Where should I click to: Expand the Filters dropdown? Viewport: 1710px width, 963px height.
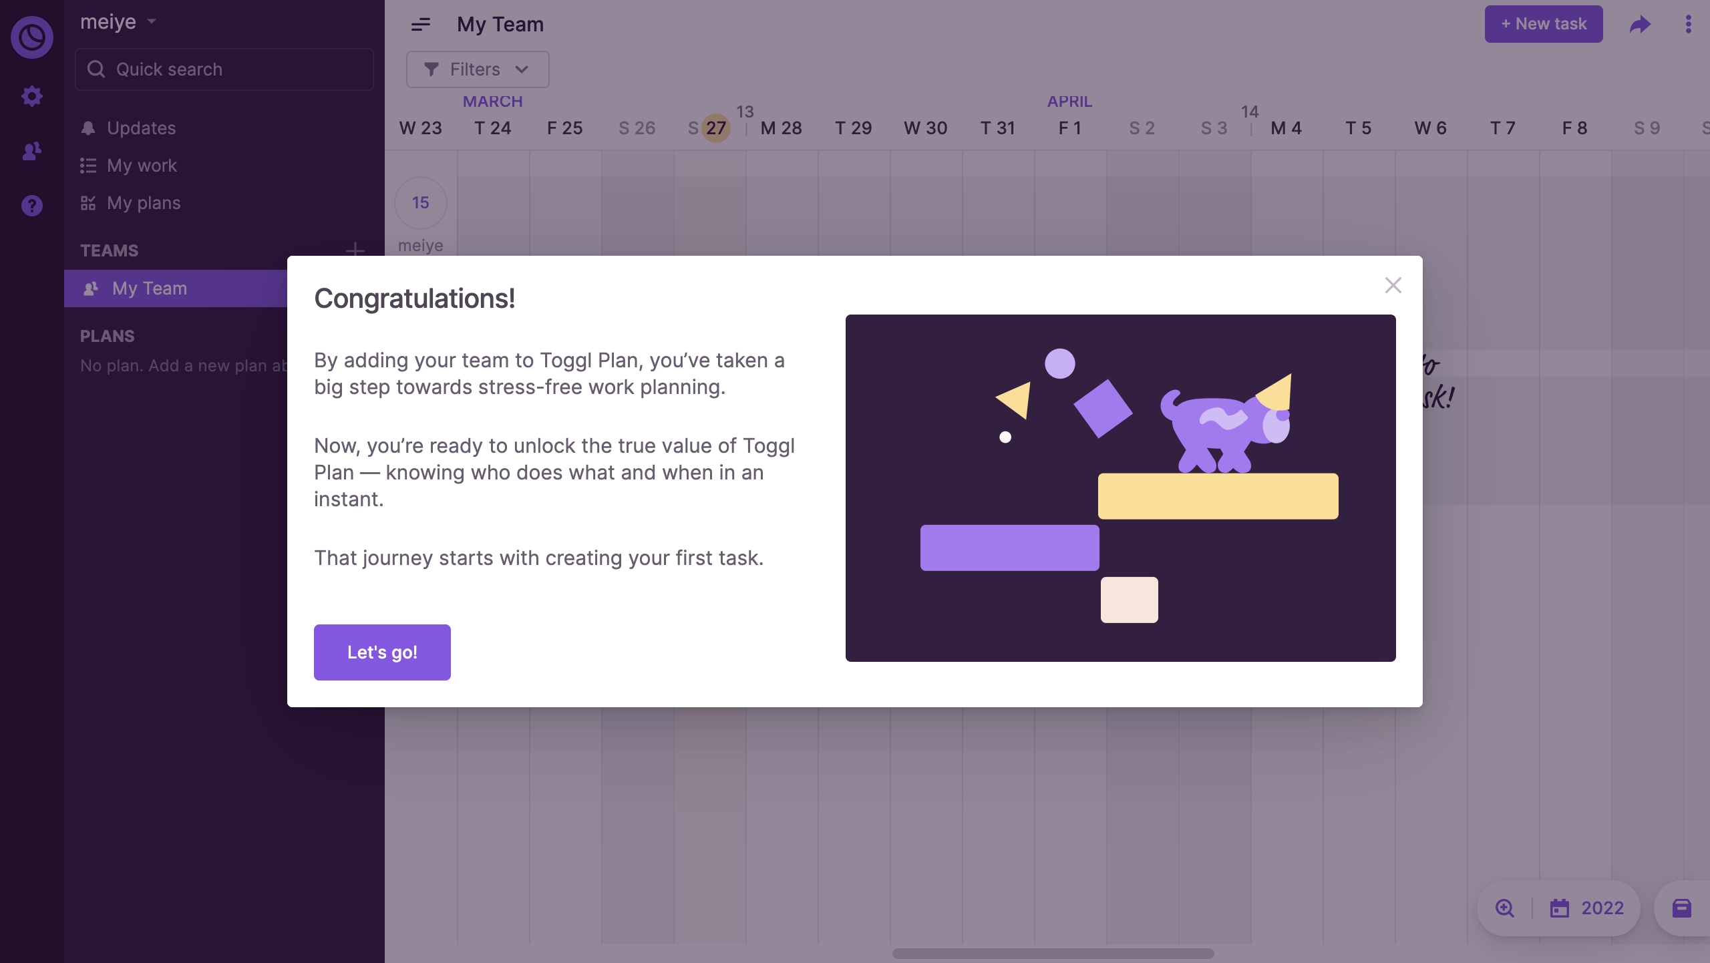[478, 69]
